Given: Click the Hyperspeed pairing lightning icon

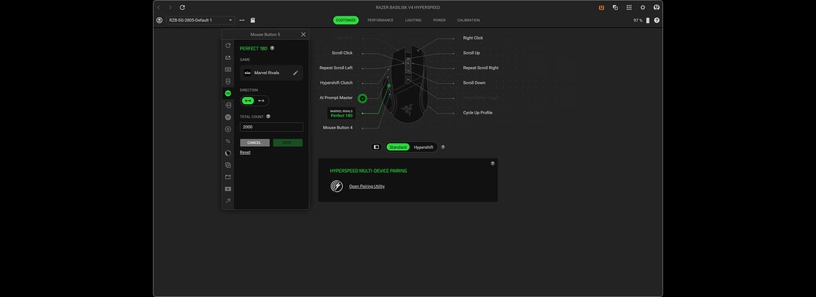Looking at the screenshot, I should [337, 186].
